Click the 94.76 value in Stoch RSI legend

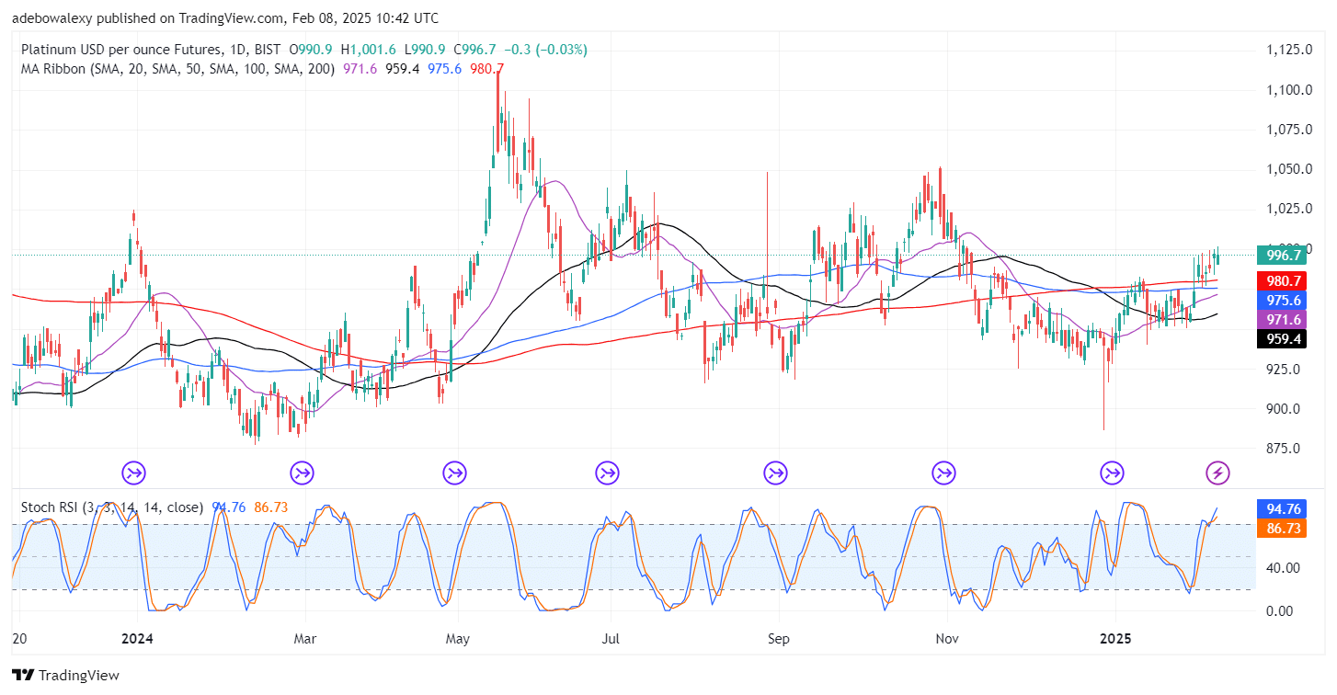(x=230, y=507)
